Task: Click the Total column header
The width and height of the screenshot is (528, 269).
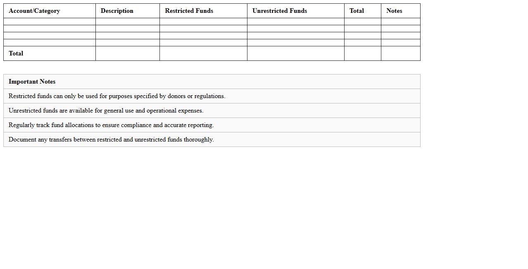Action: click(357, 11)
